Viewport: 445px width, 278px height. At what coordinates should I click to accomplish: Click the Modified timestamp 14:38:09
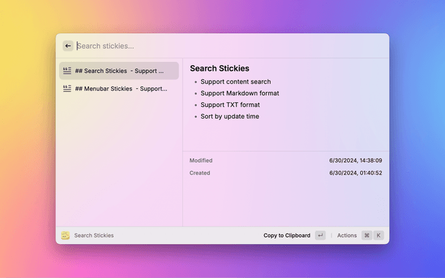point(355,161)
